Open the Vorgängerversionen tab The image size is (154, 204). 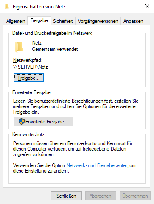point(98,21)
